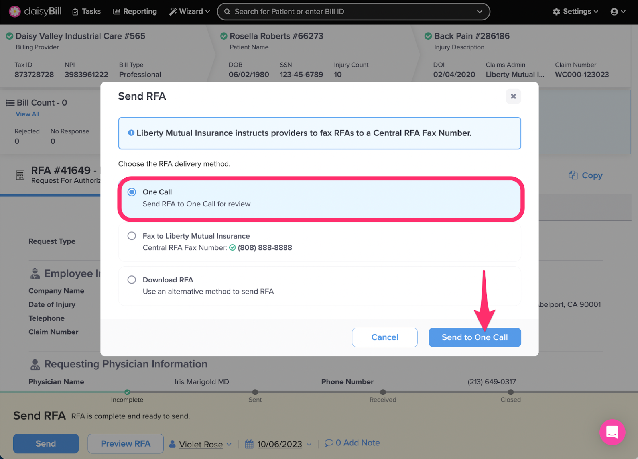This screenshot has height=459, width=638.
Task: Open the chat support bubble icon
Action: click(x=612, y=432)
